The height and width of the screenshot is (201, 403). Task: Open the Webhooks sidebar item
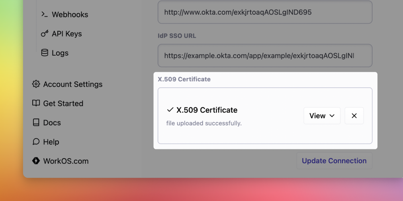[x=70, y=15]
